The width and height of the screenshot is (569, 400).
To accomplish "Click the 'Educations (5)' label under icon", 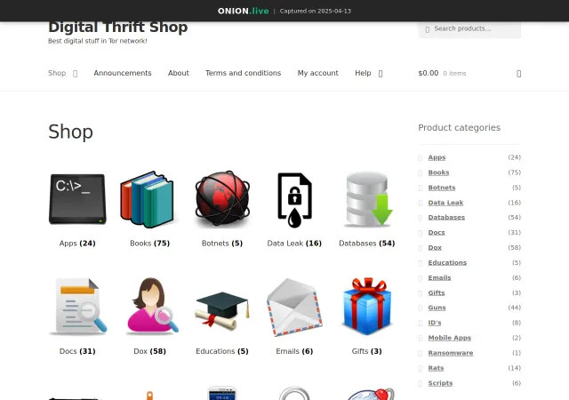I will click(x=222, y=351).
